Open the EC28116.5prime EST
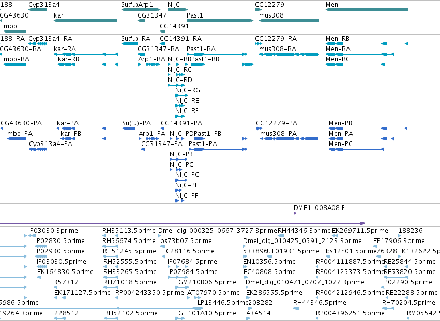The width and height of the screenshot is (440, 321). coord(163,256)
